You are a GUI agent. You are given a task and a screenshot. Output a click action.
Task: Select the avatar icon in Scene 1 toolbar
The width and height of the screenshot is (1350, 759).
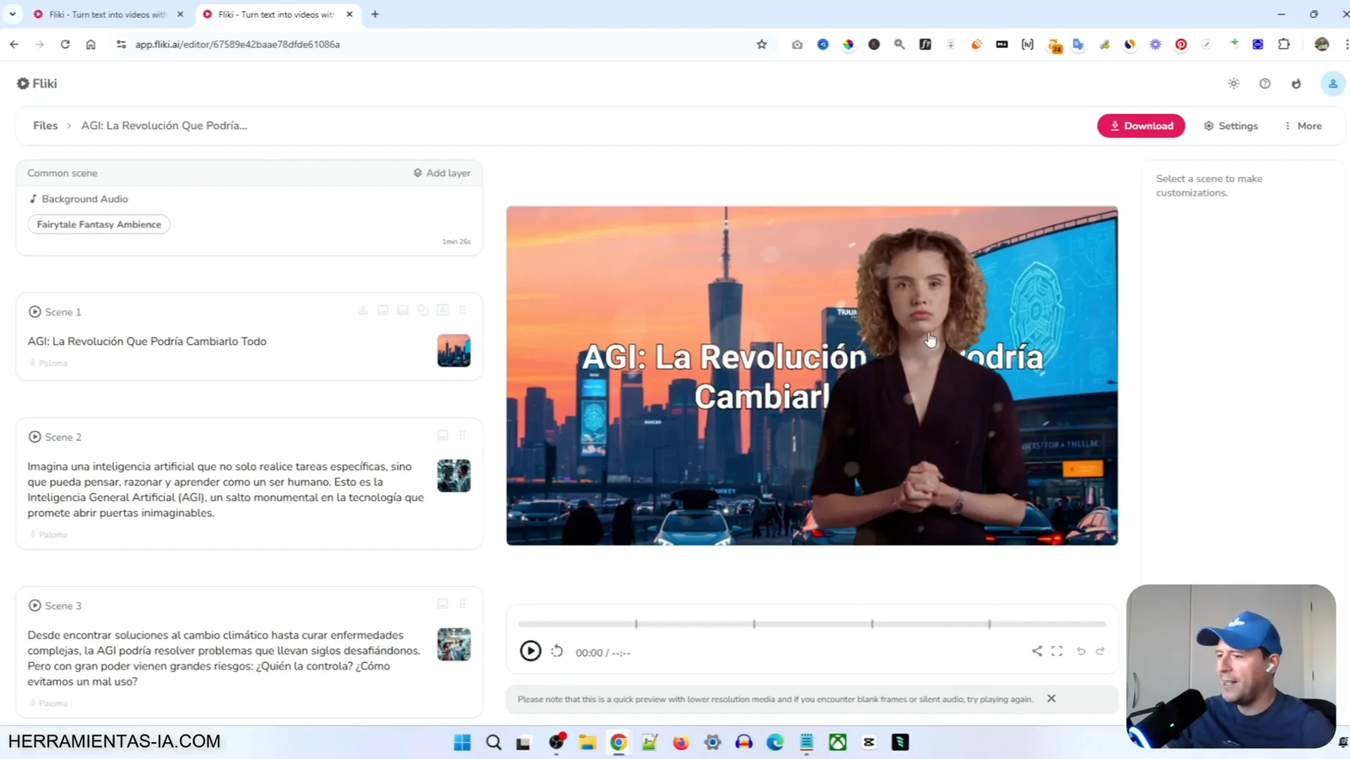coord(363,310)
